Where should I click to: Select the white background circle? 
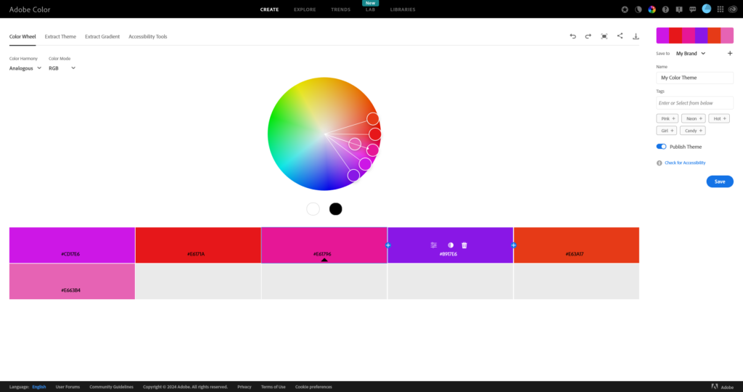(313, 209)
